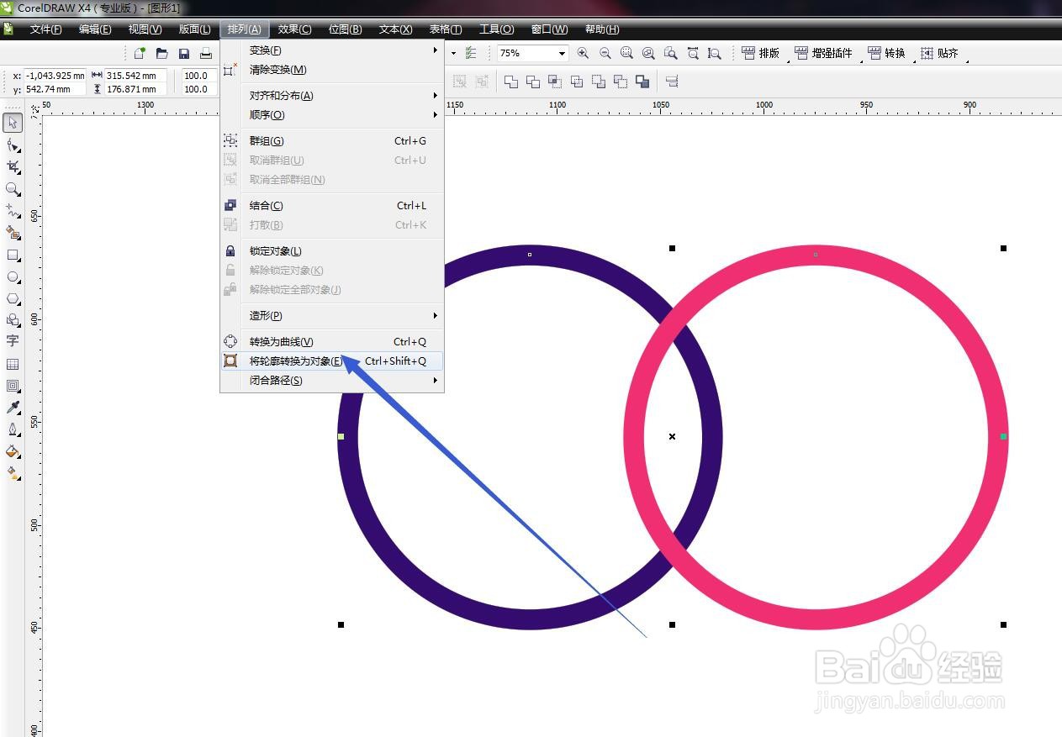Click the New document icon
Viewport: 1062px width, 737px height.
click(140, 53)
